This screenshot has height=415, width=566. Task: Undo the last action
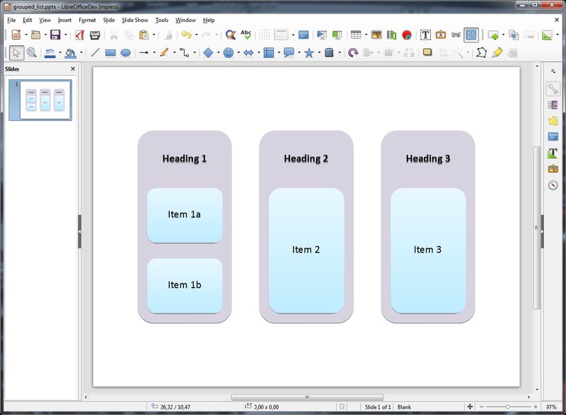(x=186, y=35)
